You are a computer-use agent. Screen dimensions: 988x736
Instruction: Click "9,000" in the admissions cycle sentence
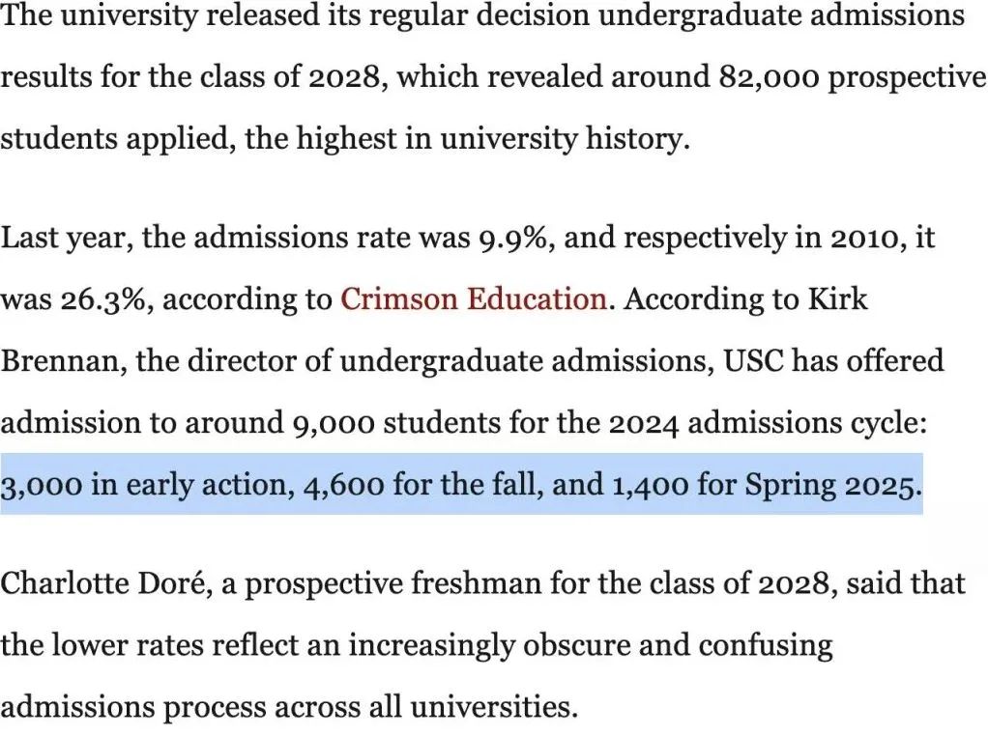click(334, 423)
